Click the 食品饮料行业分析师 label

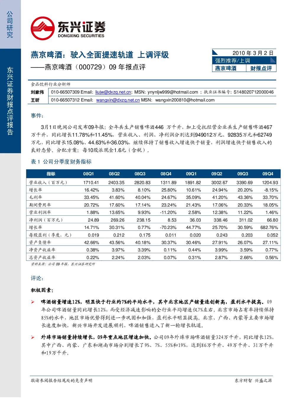point(51,84)
